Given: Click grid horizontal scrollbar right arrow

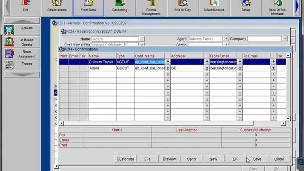Looking at the screenshot, I should coord(283,123).
